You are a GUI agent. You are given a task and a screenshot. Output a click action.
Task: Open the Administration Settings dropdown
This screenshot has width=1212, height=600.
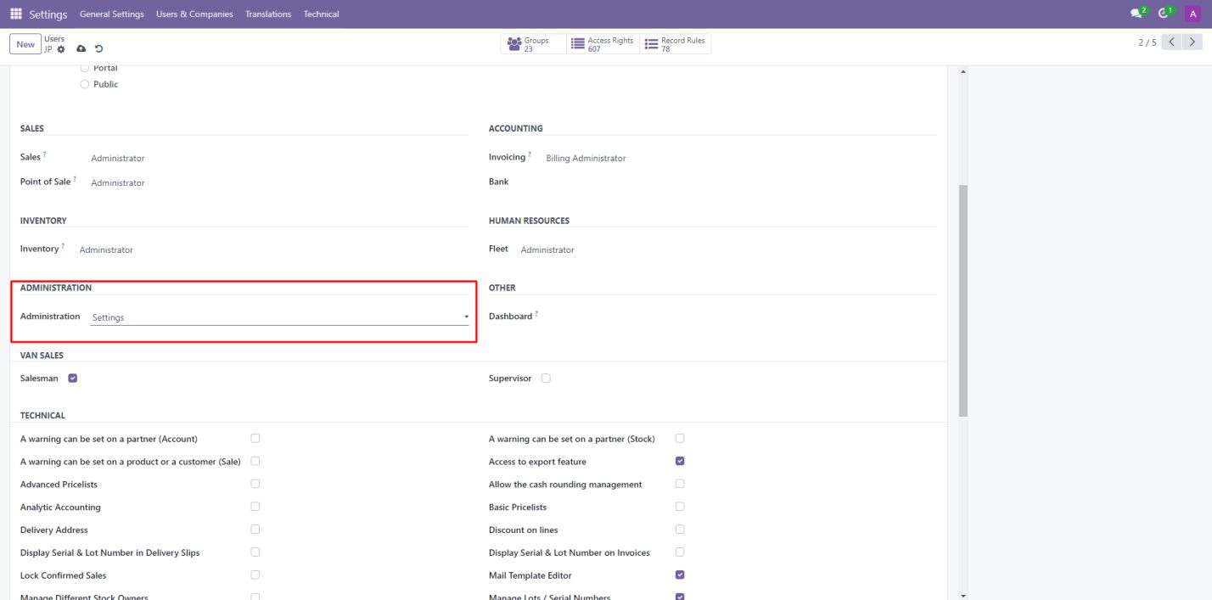pyautogui.click(x=279, y=317)
